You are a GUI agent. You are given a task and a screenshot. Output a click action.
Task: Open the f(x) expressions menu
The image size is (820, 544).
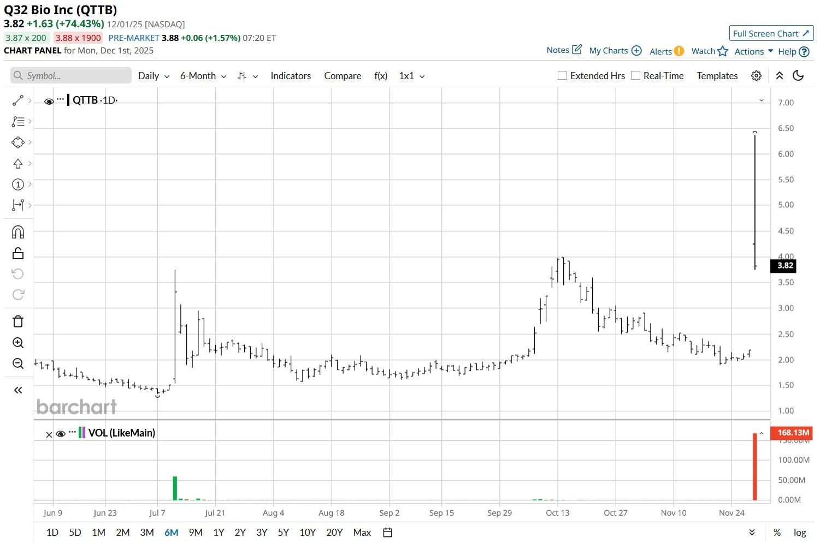pos(381,76)
